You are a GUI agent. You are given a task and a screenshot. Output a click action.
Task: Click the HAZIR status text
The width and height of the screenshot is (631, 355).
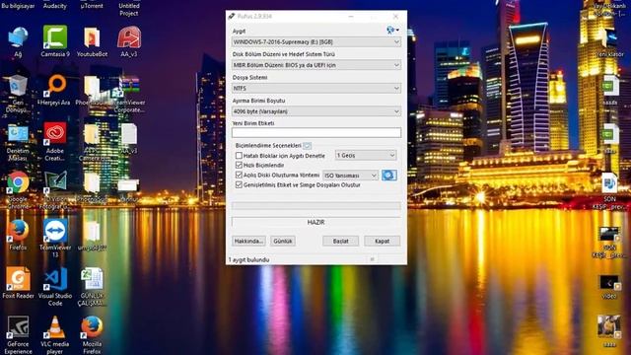pyautogui.click(x=315, y=222)
